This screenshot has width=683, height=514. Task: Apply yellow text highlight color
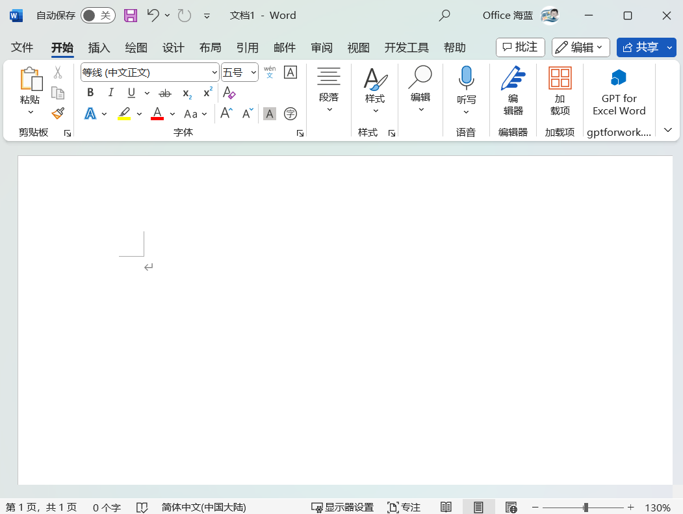coord(124,114)
